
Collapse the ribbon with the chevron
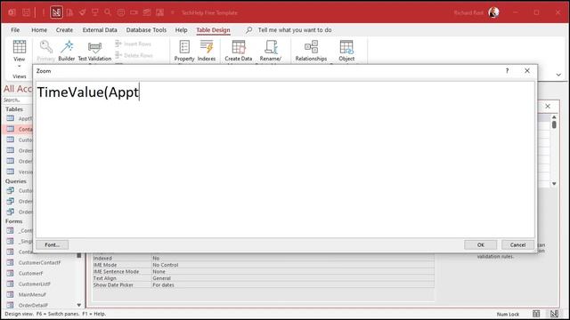pyautogui.click(x=558, y=75)
